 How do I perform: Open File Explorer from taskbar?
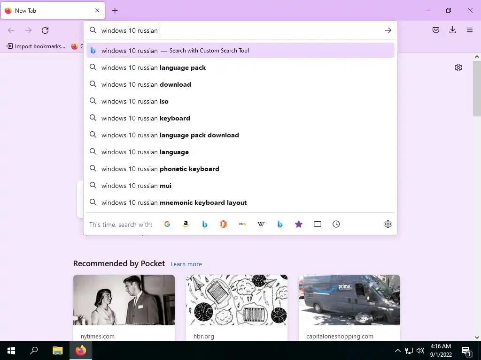(x=57, y=351)
